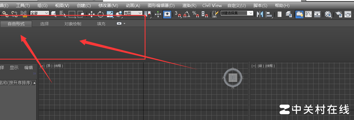Click the Select and Link tool
Viewport: 354px width, 120px height.
pos(6,14)
